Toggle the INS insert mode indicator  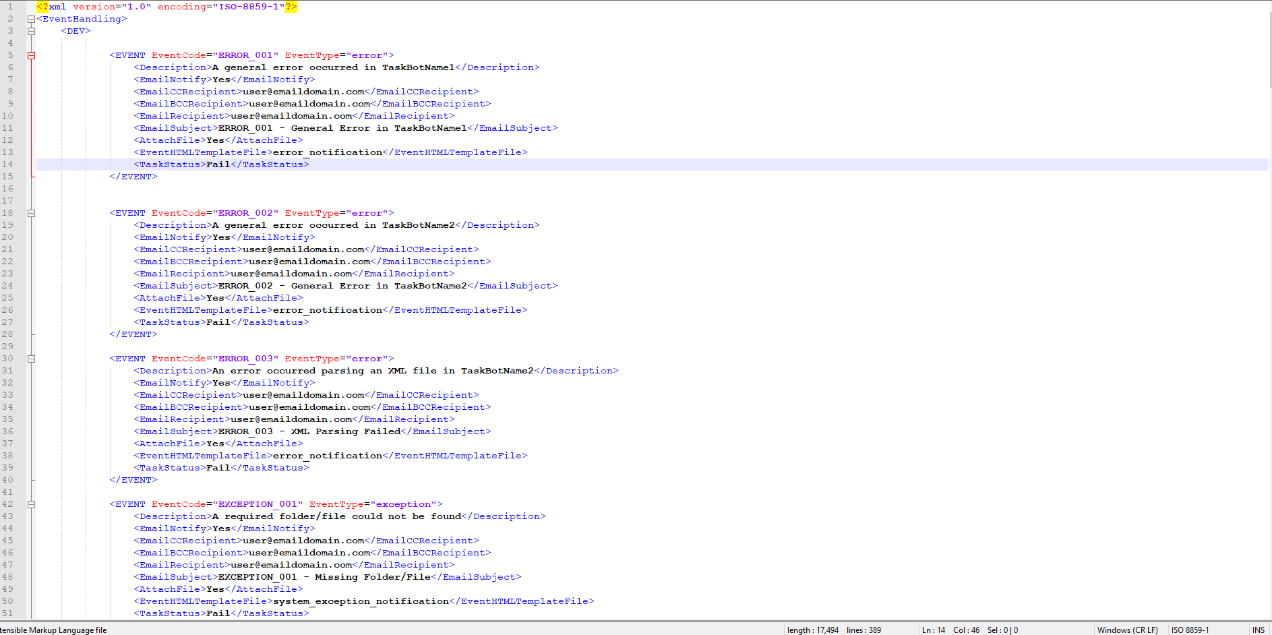(x=1258, y=630)
